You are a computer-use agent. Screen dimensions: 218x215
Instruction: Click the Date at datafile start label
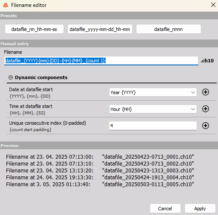pyautogui.click(x=31, y=89)
